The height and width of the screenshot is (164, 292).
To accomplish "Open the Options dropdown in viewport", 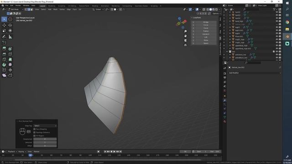I will 217,14.
